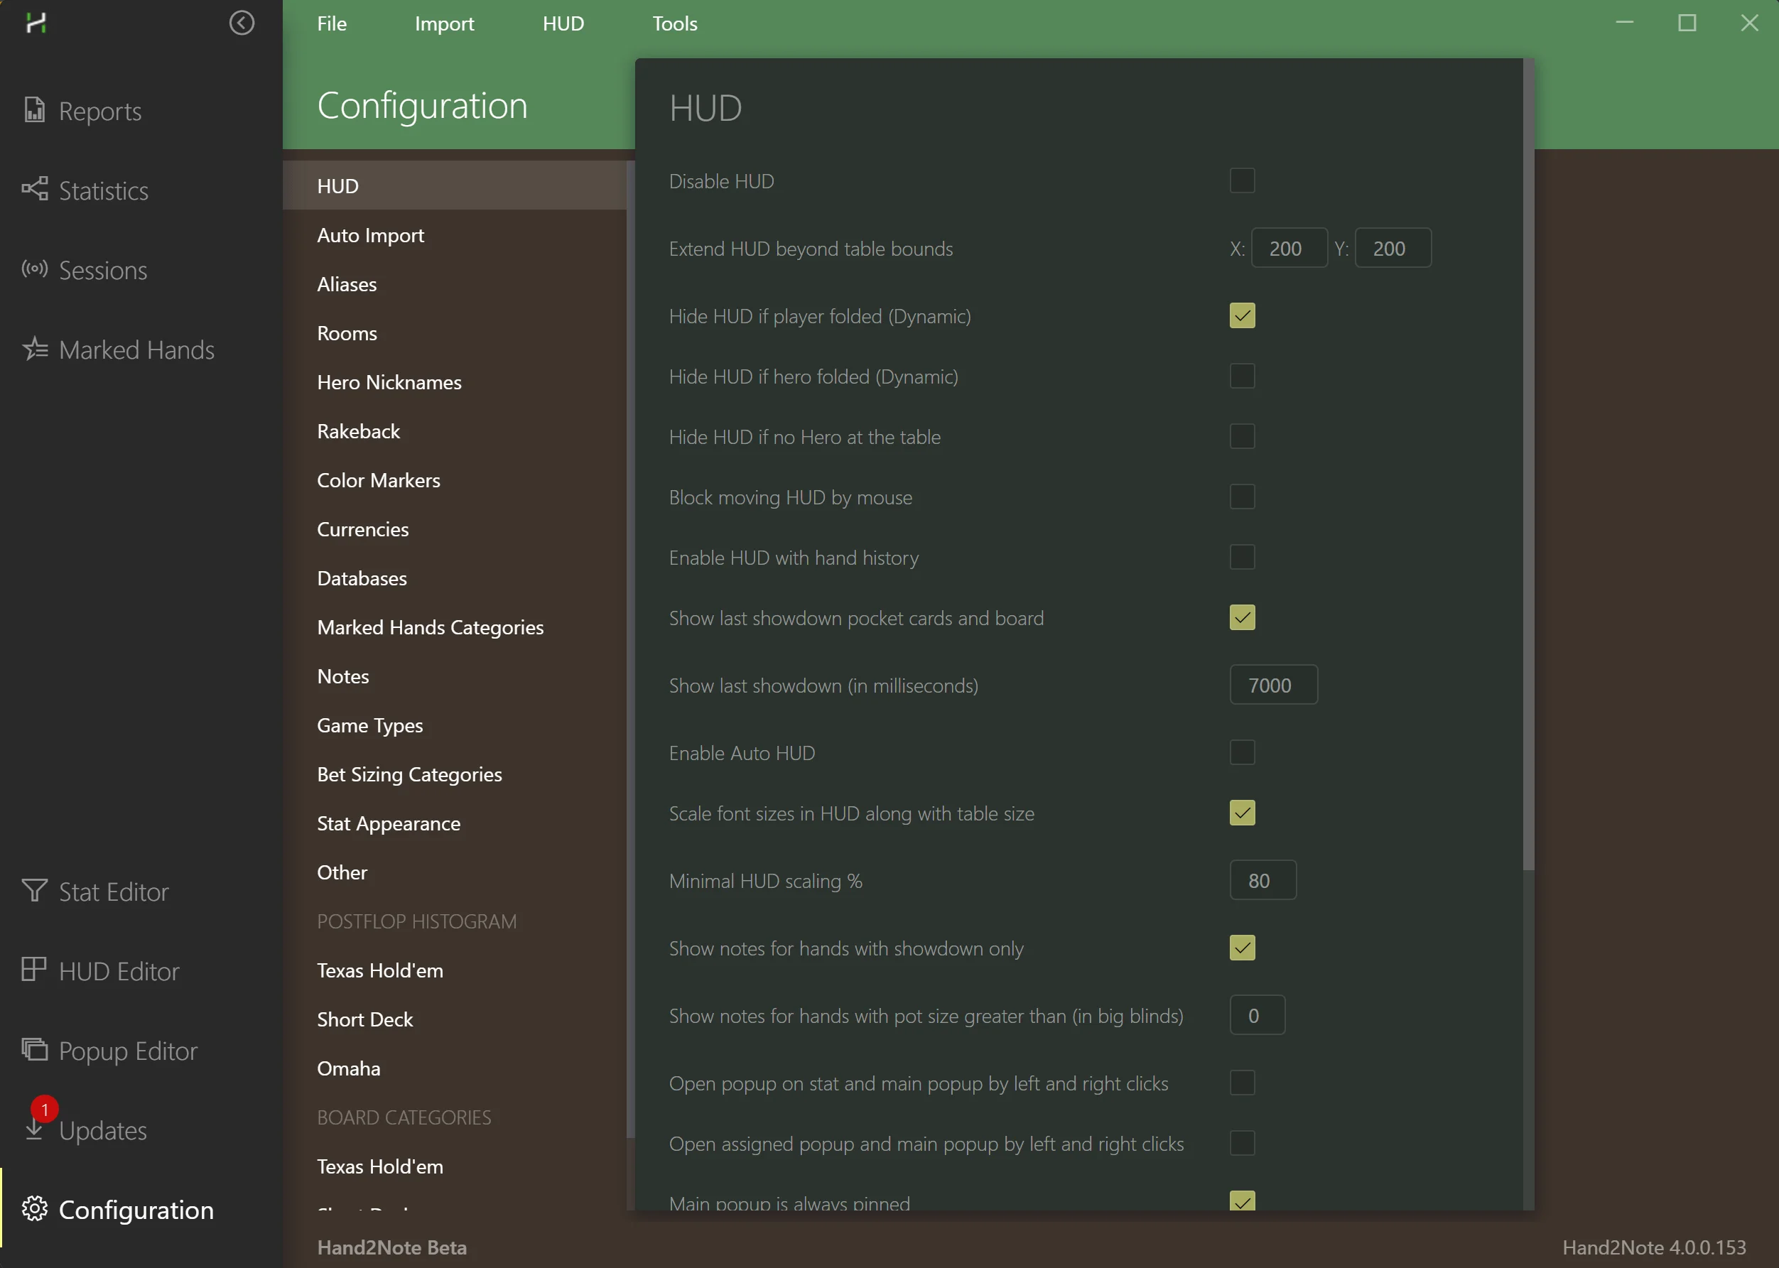Check Block moving HUD by mouse
The width and height of the screenshot is (1779, 1268).
click(1242, 497)
